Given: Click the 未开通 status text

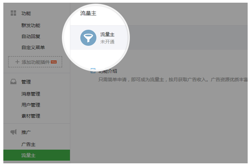Looking at the screenshot, I should point(107,42).
